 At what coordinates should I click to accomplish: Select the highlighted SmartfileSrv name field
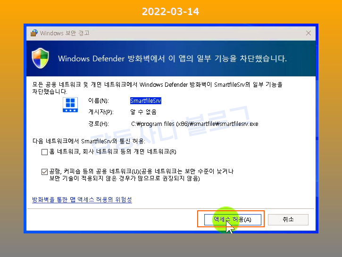145,101
